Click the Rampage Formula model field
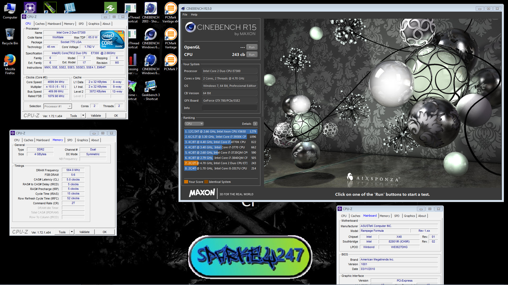 [385, 231]
